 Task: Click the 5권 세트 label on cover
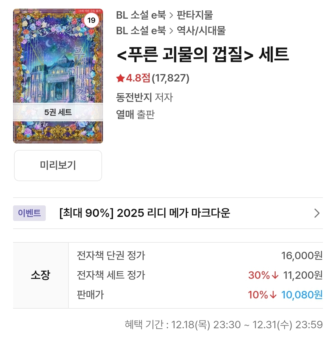click(58, 112)
